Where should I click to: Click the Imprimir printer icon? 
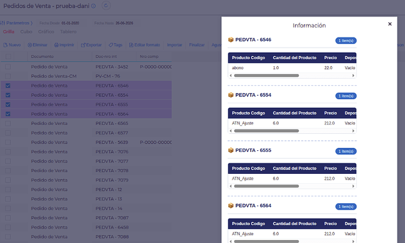pos(56,45)
